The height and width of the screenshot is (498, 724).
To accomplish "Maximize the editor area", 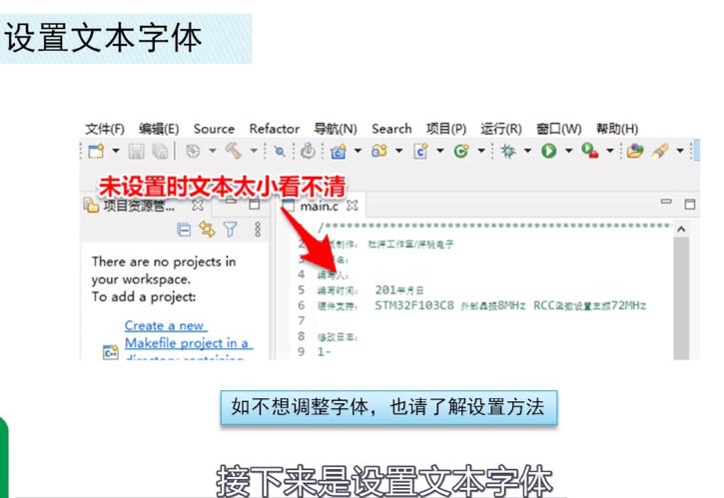I will [x=690, y=204].
